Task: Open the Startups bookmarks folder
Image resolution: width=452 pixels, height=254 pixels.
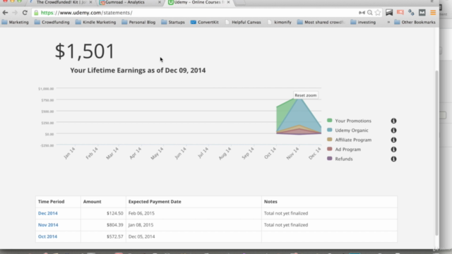Action: pos(173,22)
